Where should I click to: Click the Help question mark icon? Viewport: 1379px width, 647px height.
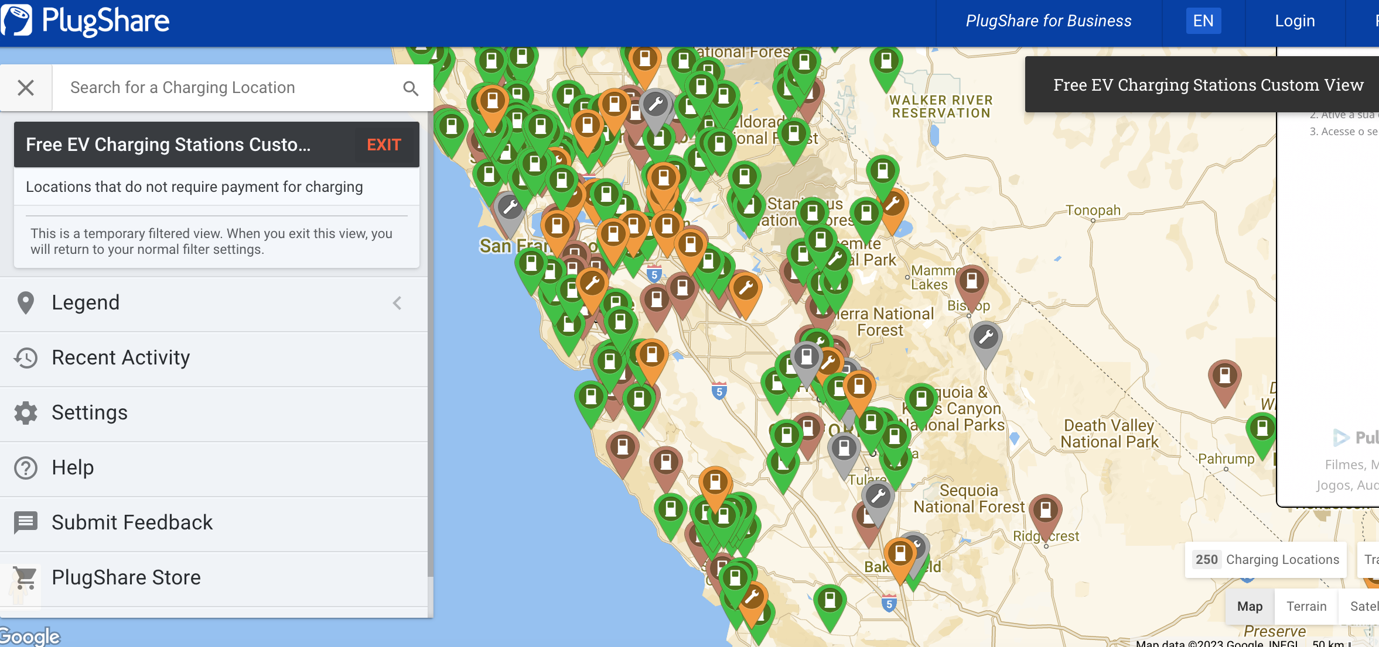[x=26, y=468]
